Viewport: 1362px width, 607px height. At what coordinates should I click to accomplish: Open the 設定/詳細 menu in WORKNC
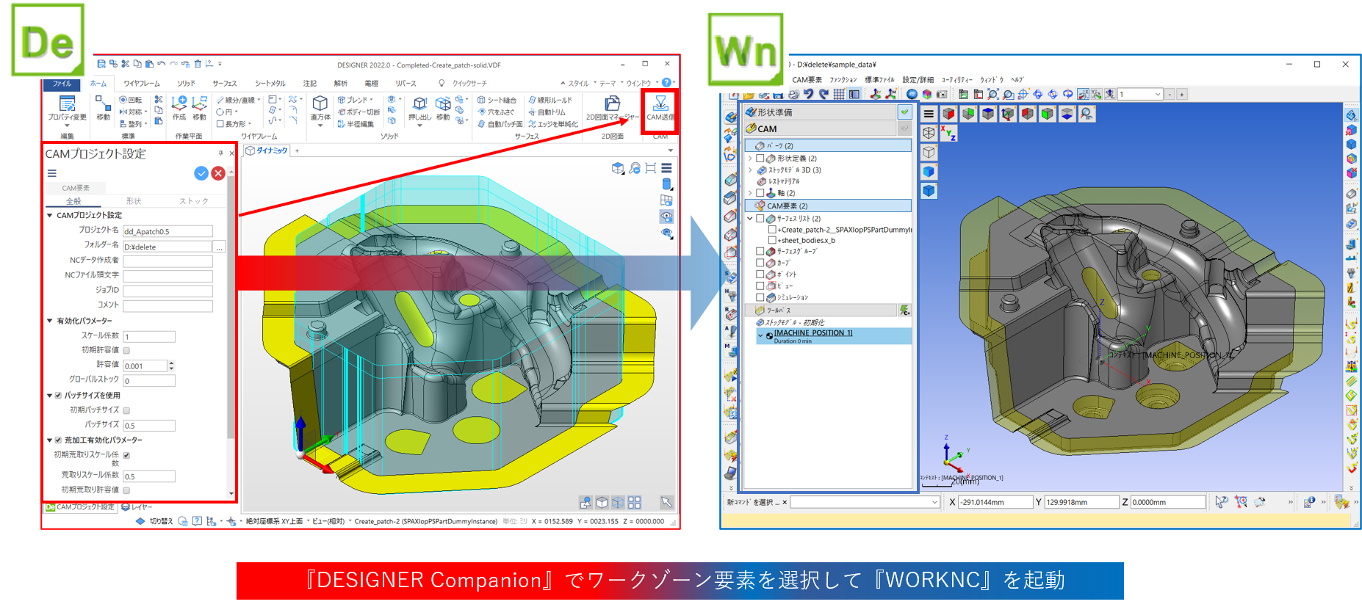918,80
